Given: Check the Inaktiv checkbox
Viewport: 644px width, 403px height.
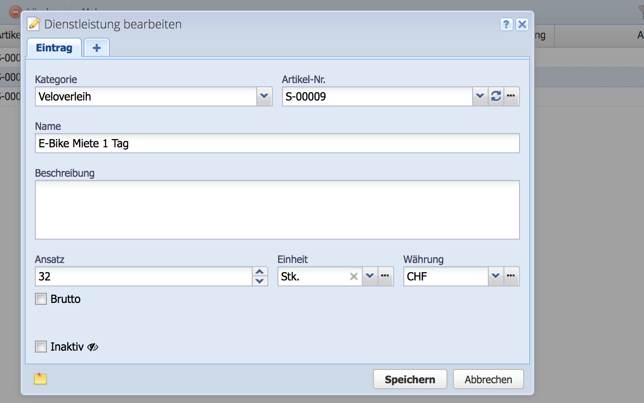Looking at the screenshot, I should (40, 347).
